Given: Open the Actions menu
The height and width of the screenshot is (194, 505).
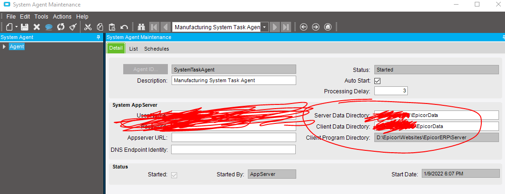Looking at the screenshot, I should [x=62, y=16].
